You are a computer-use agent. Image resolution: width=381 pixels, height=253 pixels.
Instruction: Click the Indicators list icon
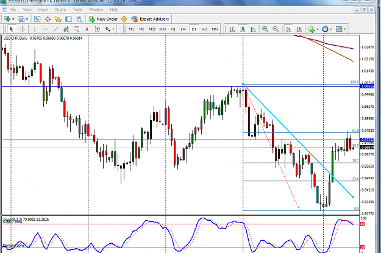(x=312, y=29)
